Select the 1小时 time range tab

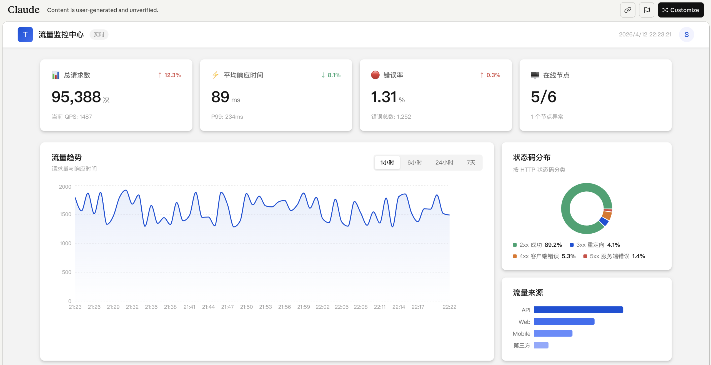tap(387, 162)
